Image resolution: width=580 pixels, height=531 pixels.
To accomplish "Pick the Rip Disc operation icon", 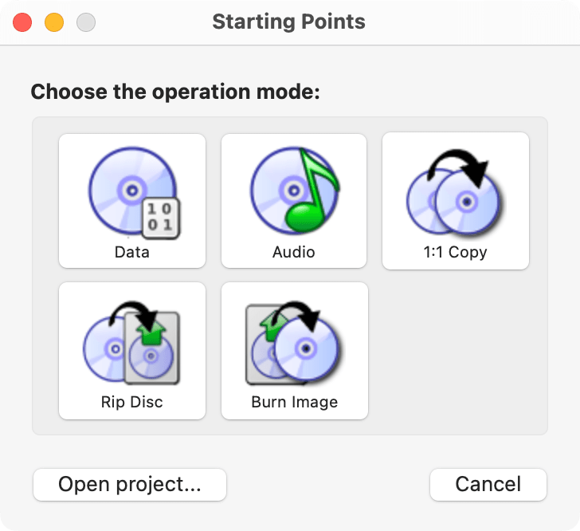I will (x=132, y=350).
